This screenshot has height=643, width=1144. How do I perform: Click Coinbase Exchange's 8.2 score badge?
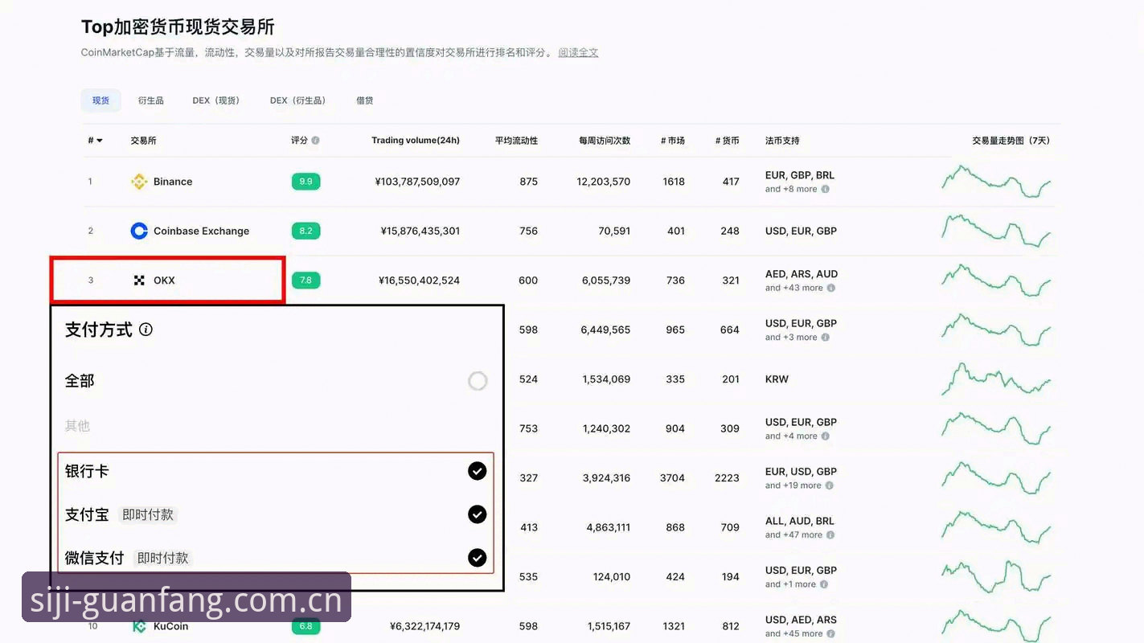coord(305,231)
